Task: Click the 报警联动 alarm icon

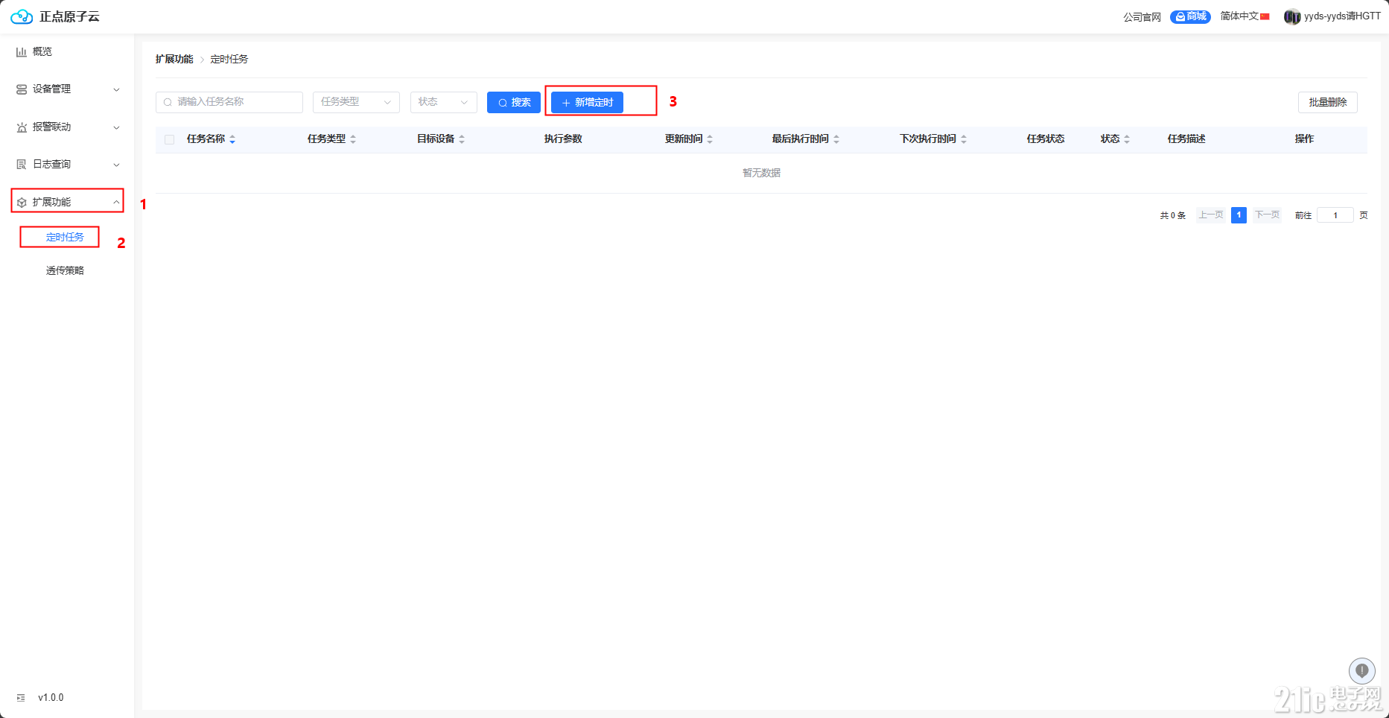Action: tap(22, 127)
